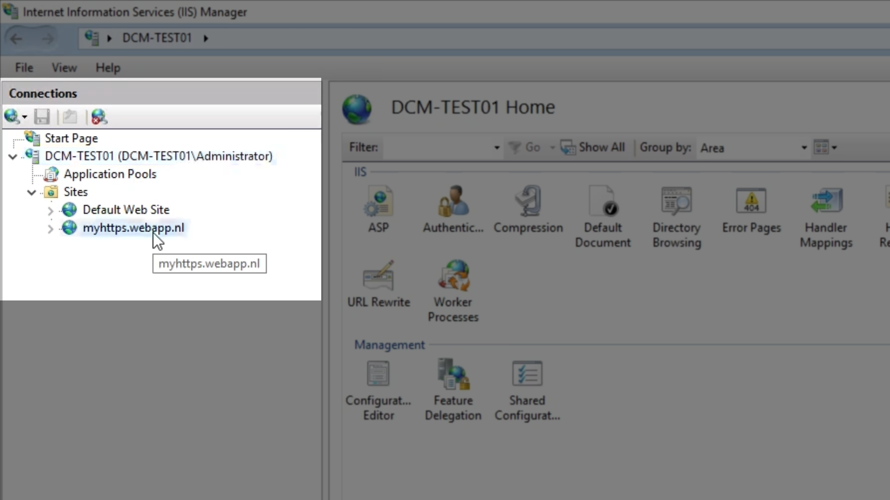Open the Error Pages feature

point(751,202)
